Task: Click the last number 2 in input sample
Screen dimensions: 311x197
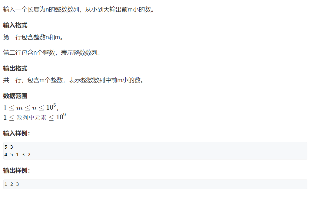Action: pyautogui.click(x=29, y=155)
